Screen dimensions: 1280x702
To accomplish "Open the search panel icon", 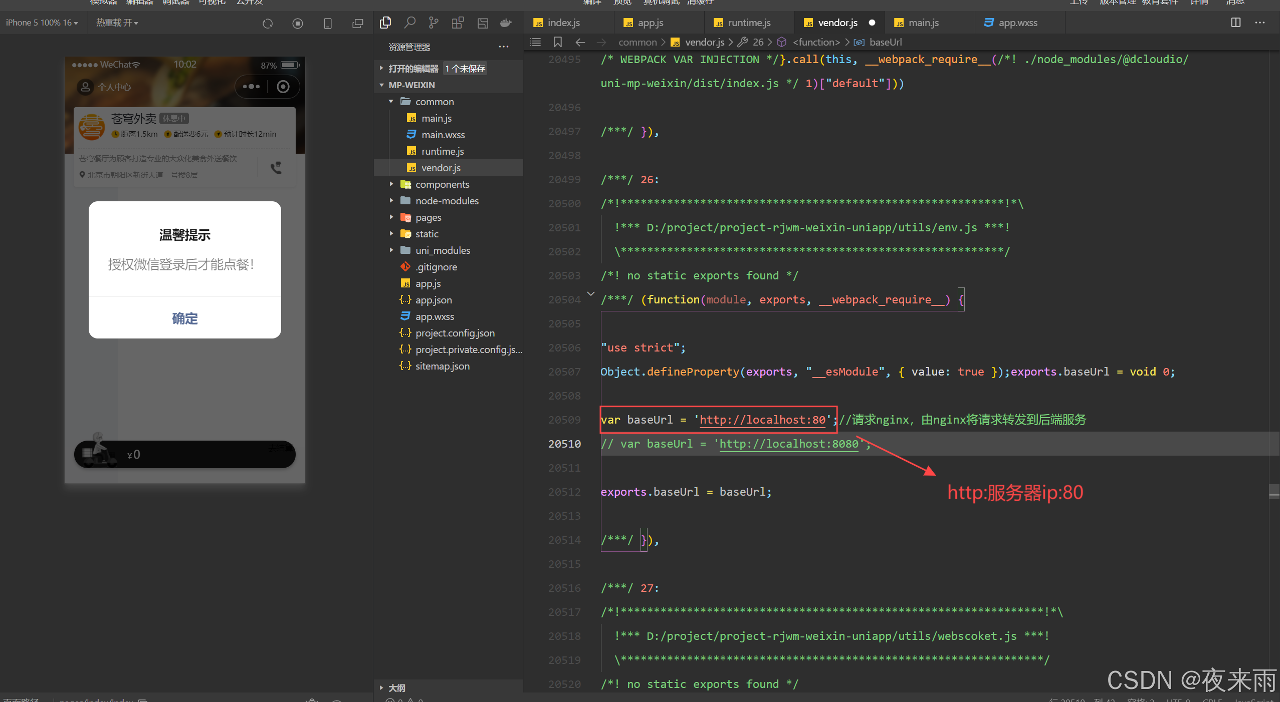I will (410, 23).
